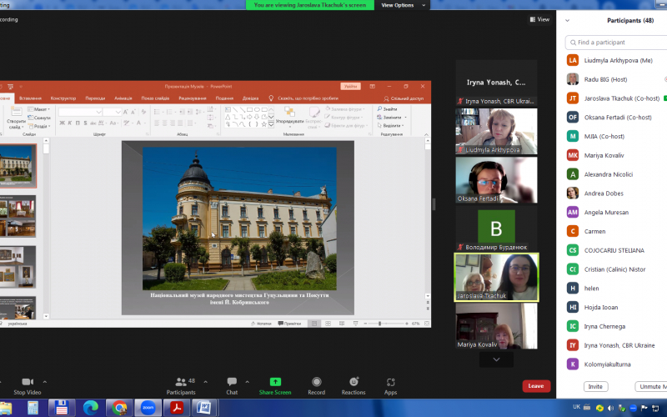Viewport: 667px width, 417px height.
Task: Click increase font size icon in PowerPoint
Action: coord(126,112)
